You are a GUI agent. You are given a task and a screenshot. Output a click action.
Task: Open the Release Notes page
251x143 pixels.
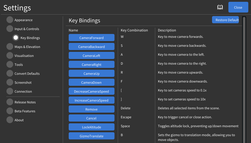click(25, 102)
